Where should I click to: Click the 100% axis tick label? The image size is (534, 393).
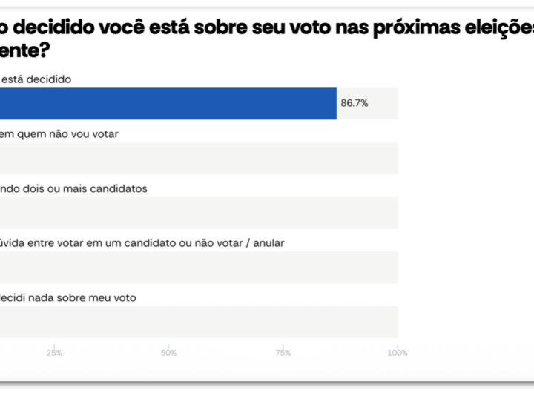(398, 353)
